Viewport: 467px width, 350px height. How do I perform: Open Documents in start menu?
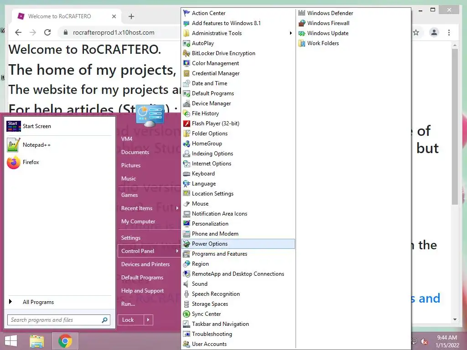click(x=135, y=152)
